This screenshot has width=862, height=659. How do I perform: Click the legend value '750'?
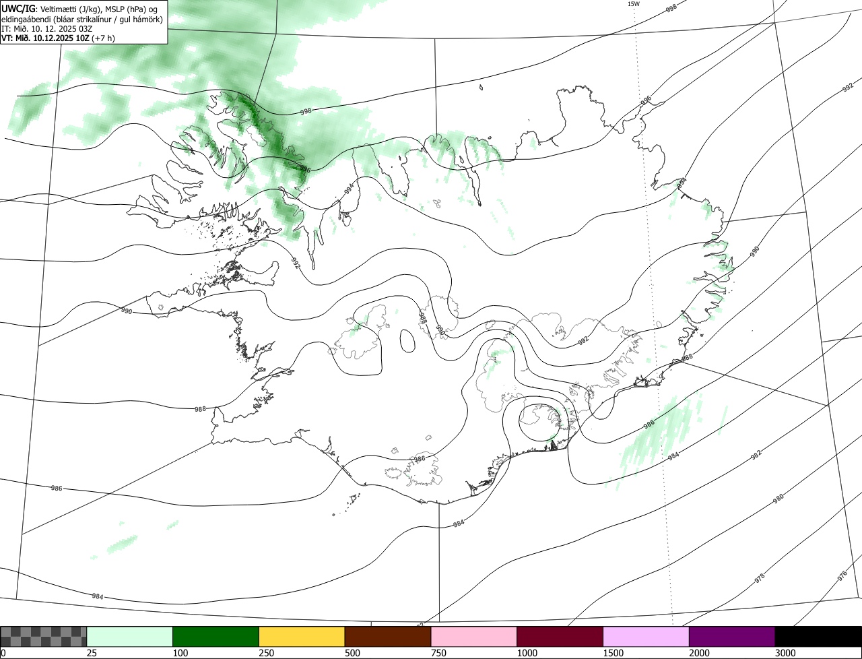438,653
